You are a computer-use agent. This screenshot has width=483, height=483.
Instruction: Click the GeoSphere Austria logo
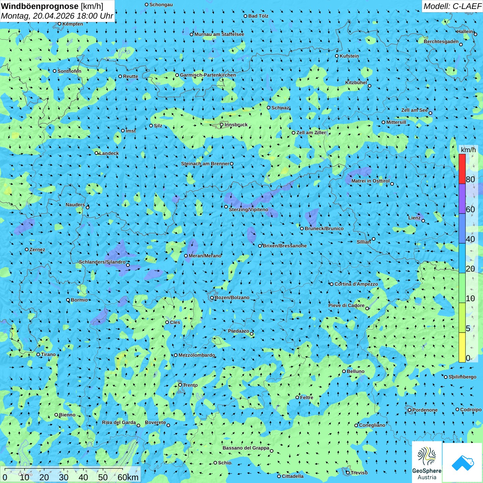427,462
